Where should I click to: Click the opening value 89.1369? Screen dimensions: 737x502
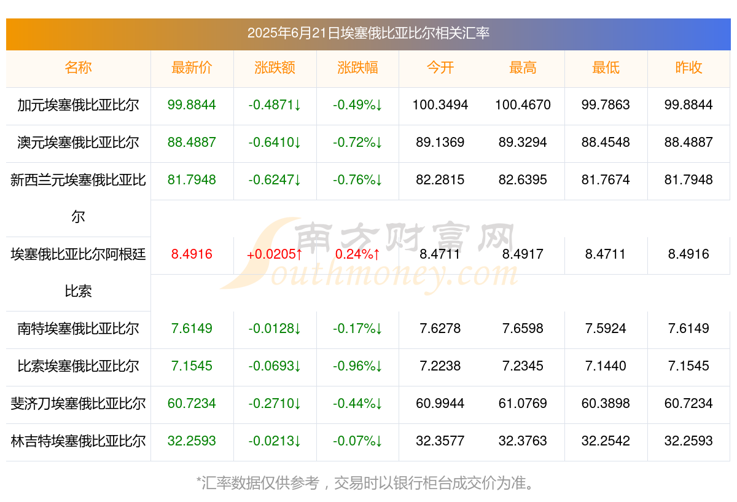pyautogui.click(x=440, y=143)
